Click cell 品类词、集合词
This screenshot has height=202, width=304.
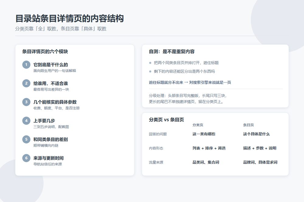coord(206,162)
